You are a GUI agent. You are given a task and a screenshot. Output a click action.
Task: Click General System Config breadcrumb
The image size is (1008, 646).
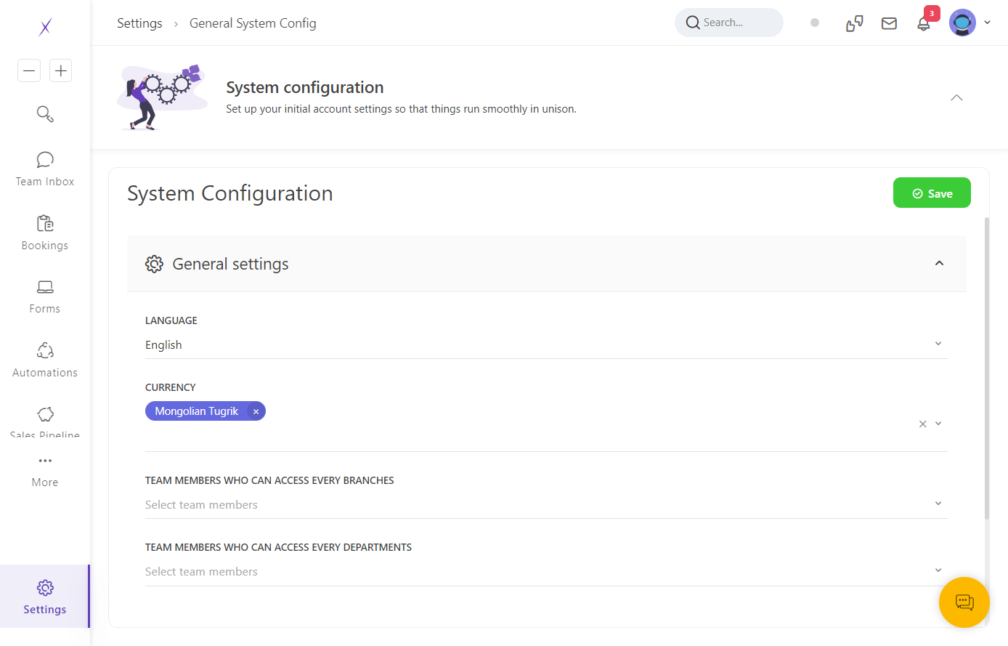pyautogui.click(x=253, y=23)
